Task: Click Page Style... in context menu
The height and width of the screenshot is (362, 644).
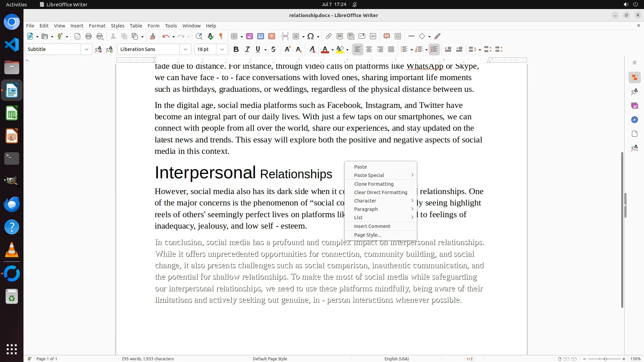Action: pos(367,235)
